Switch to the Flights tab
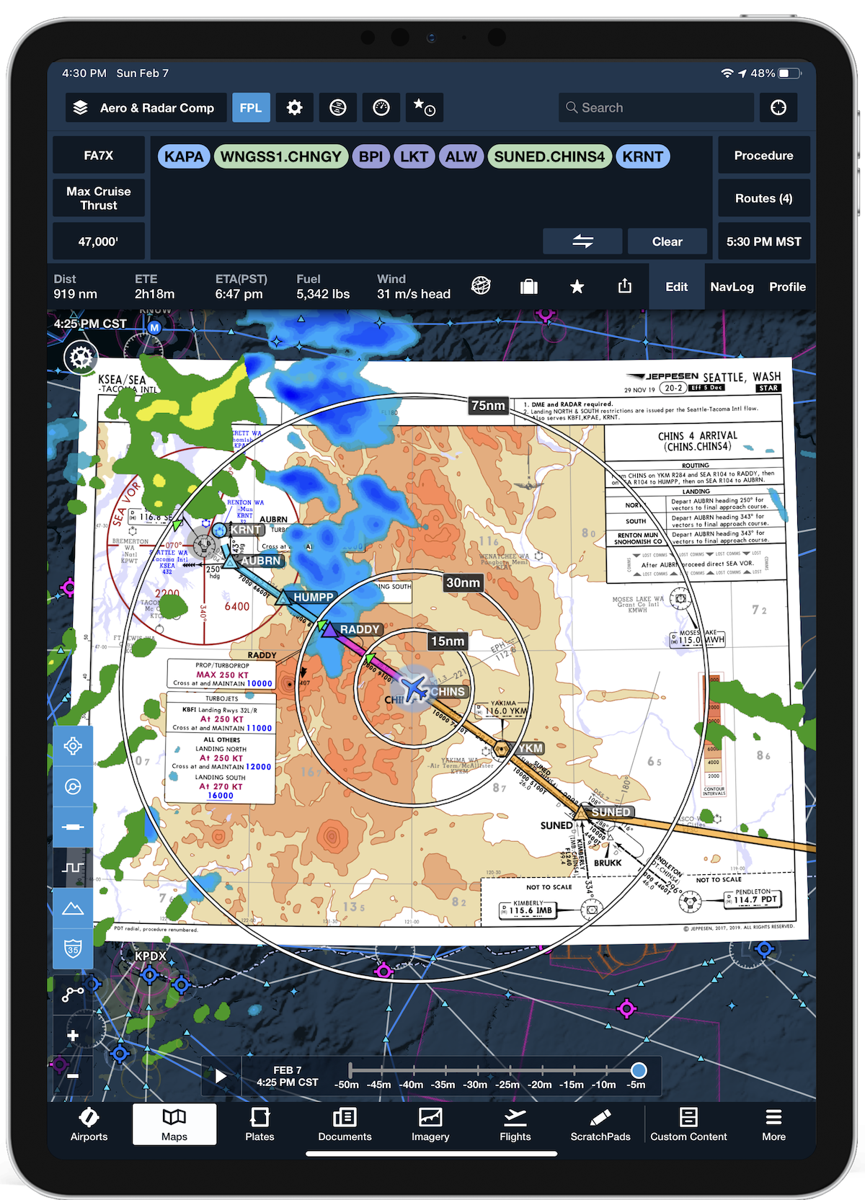Image resolution: width=865 pixels, height=1200 pixels. (x=515, y=1124)
